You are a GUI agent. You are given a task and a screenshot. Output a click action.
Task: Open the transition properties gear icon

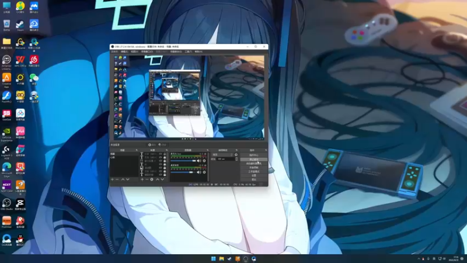coord(236,155)
